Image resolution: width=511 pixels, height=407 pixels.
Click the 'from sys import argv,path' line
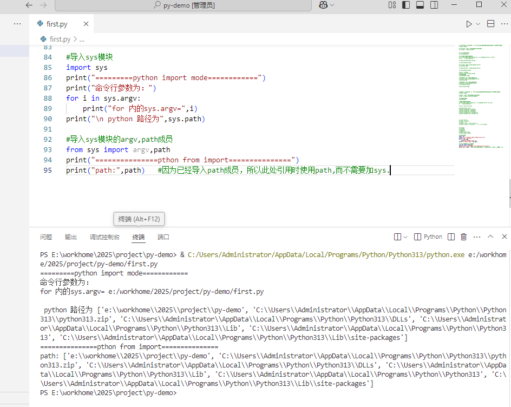click(118, 149)
